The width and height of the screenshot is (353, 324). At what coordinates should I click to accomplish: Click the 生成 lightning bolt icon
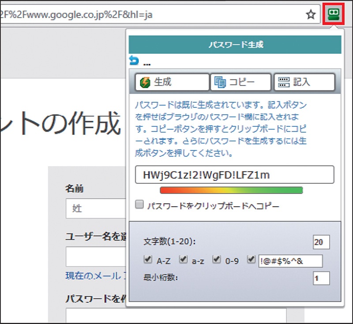pos(145,82)
